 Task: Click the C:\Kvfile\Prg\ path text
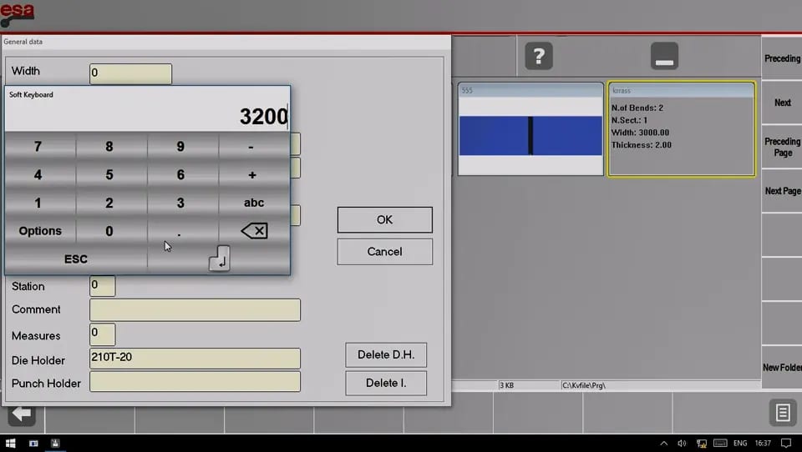pyautogui.click(x=584, y=385)
